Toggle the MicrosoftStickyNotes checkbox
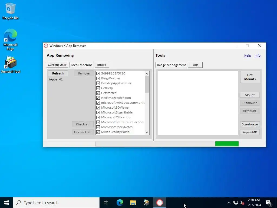 click(x=98, y=127)
